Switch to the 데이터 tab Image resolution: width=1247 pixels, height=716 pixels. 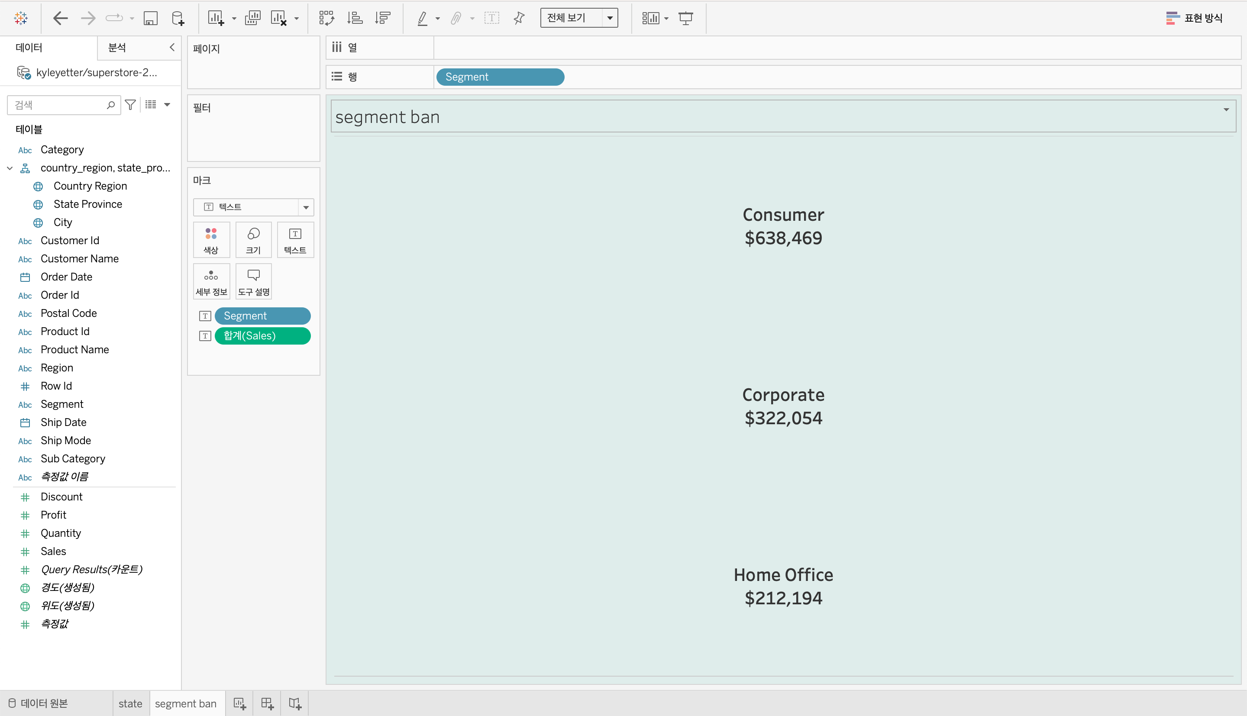point(29,47)
